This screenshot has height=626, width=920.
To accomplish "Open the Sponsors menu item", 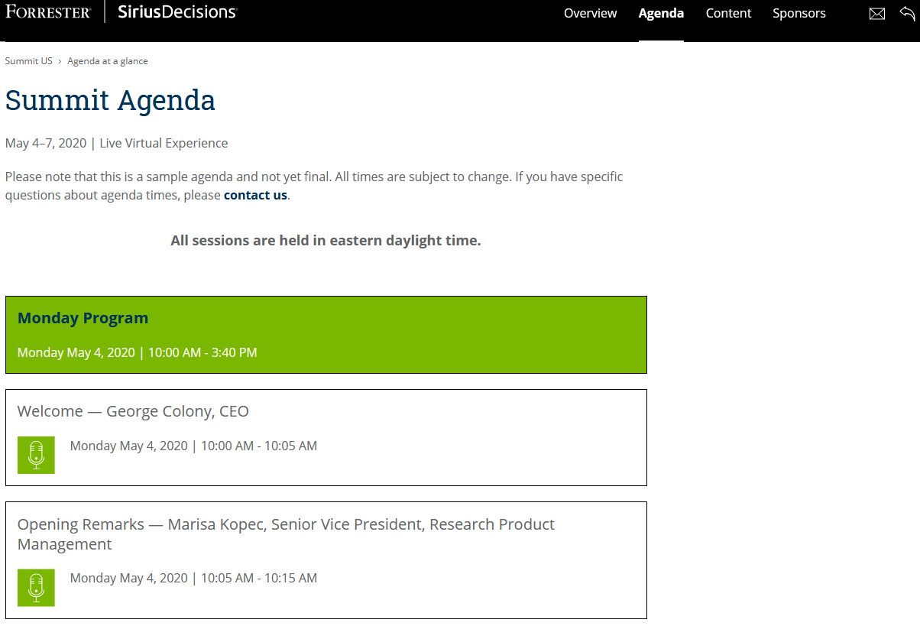I will (x=799, y=14).
